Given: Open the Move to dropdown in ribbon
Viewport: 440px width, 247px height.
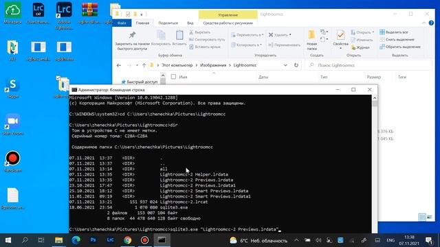Looking at the screenshot, I should (x=247, y=35).
